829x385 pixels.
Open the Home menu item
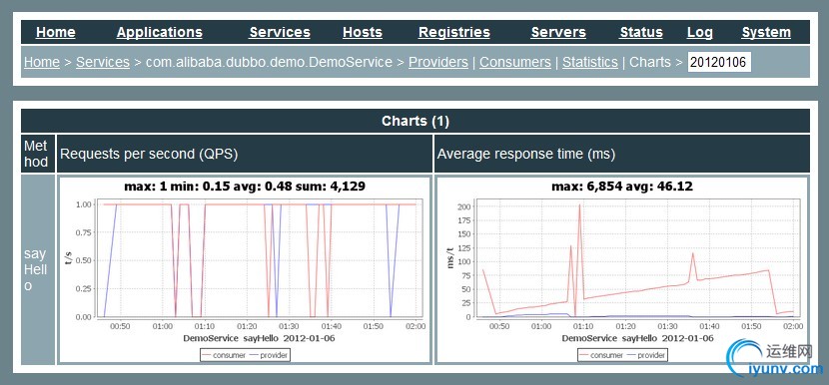56,32
